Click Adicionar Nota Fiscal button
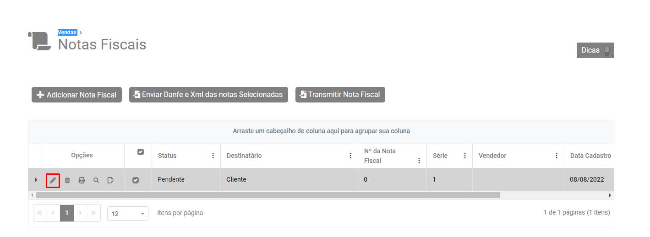The height and width of the screenshot is (237, 650). 76,95
